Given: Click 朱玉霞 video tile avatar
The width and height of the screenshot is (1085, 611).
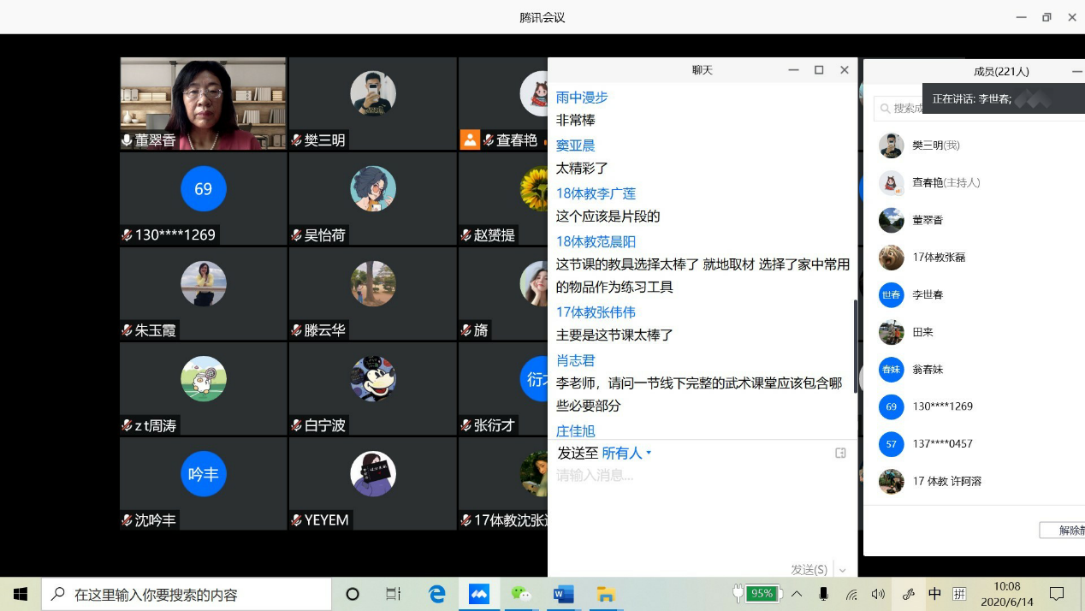Looking at the screenshot, I should (x=203, y=283).
